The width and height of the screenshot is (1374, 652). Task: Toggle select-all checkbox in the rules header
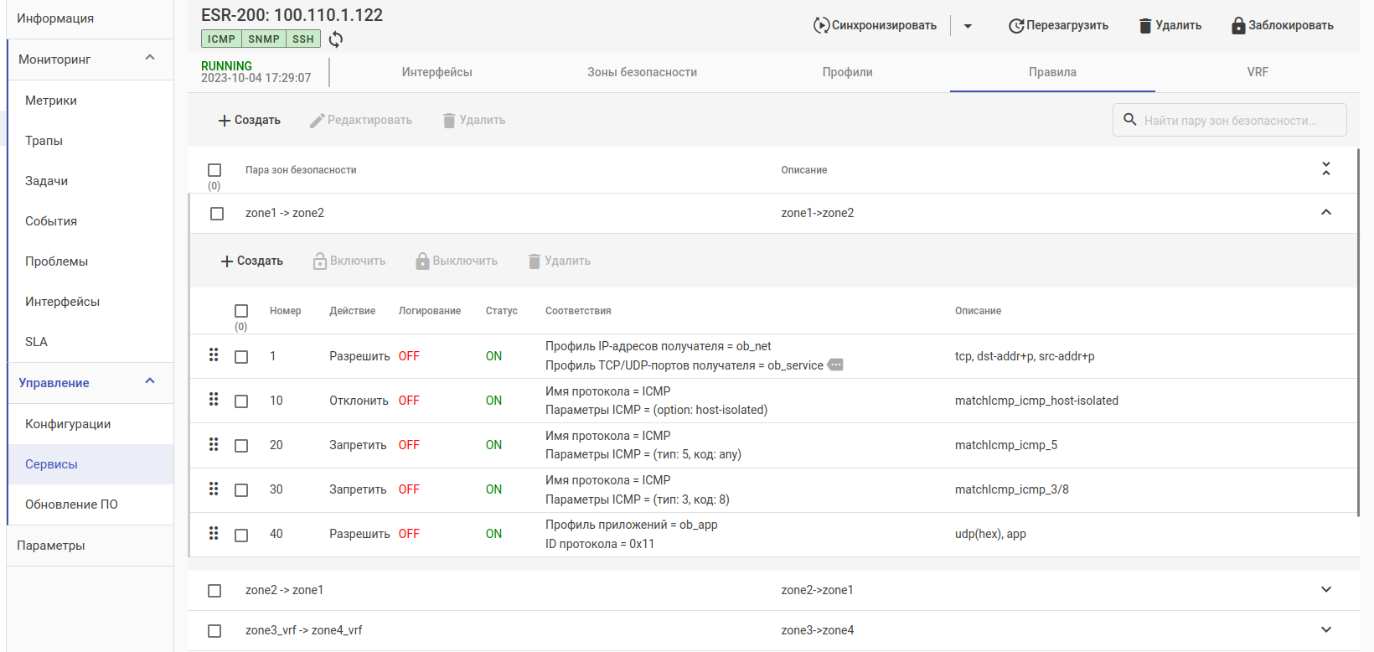pos(241,311)
